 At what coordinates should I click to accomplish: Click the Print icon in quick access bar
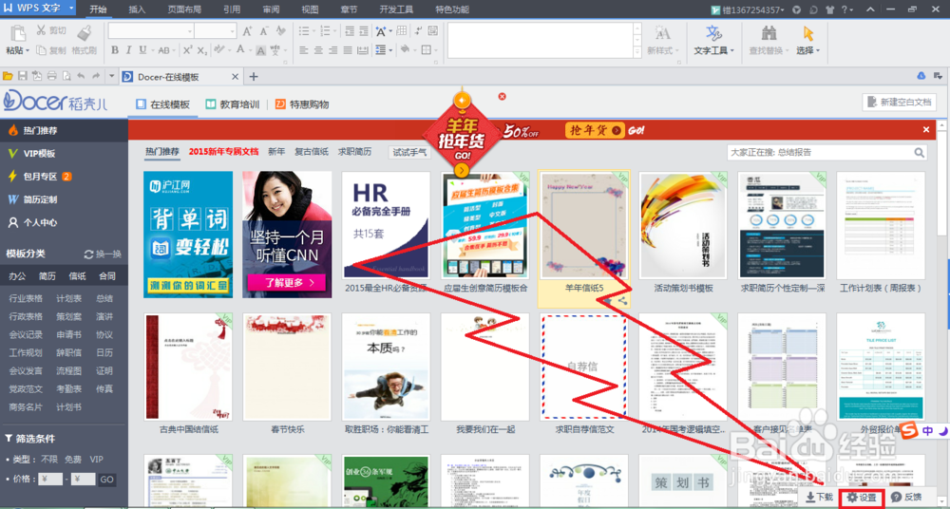click(x=51, y=76)
